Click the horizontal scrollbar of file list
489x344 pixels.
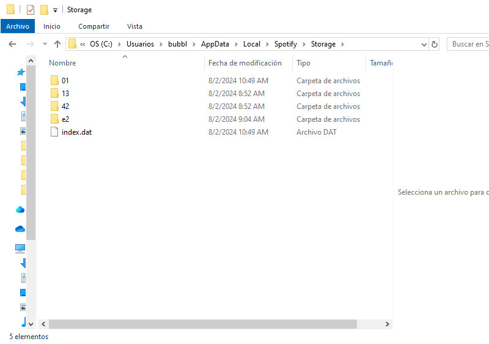point(214,324)
